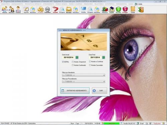Open the Produtos gold boxes icon
This screenshot has height=125, width=167.
pos(40,10)
